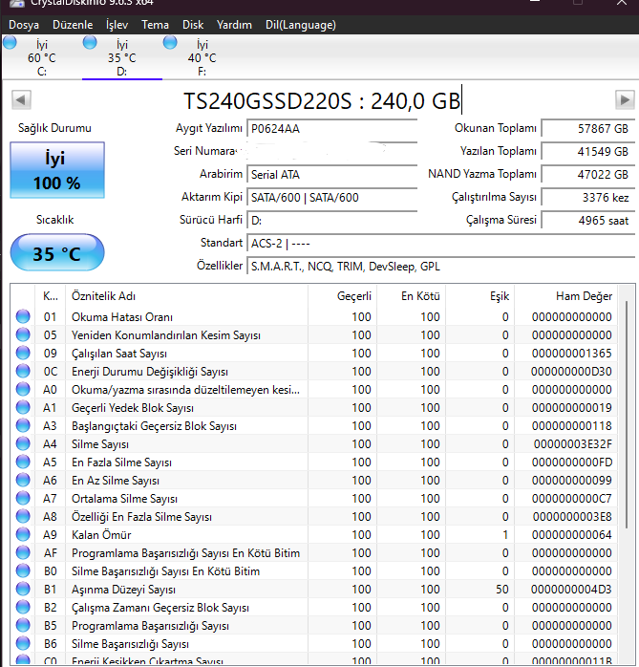The width and height of the screenshot is (639, 667).
Task: Select the D: drive tab at 35 °C
Action: point(122,58)
